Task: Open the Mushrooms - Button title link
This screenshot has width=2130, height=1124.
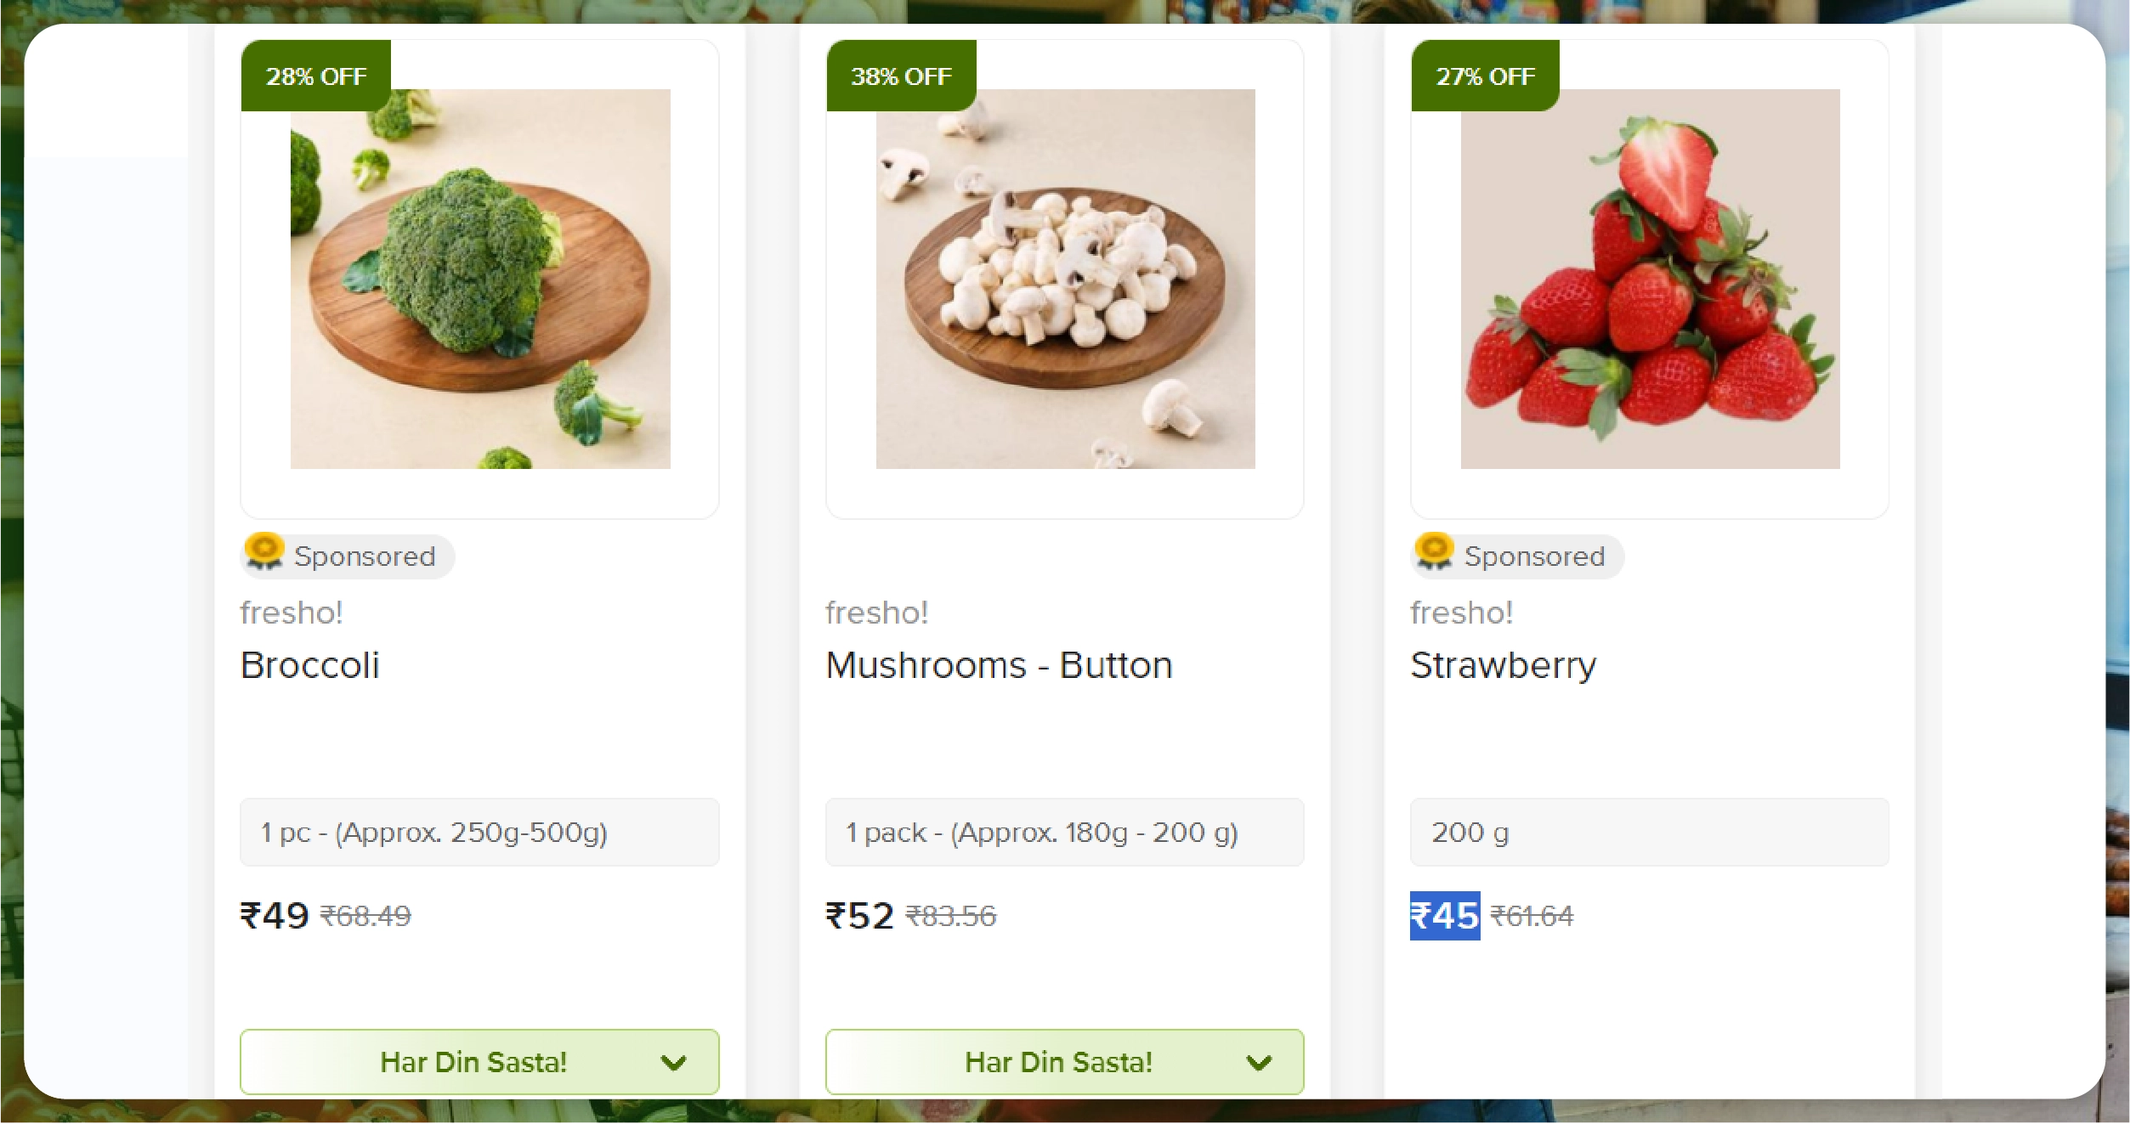Action: pyautogui.click(x=999, y=665)
